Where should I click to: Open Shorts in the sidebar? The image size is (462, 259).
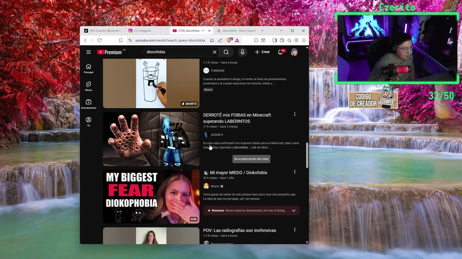click(88, 86)
